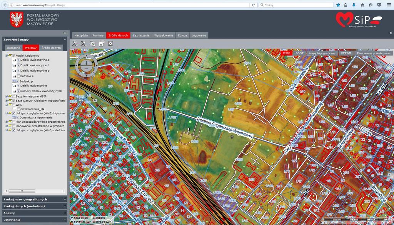394x225 pixels.
Task: Reload the page with refresh icon
Action: (x=253, y=5)
